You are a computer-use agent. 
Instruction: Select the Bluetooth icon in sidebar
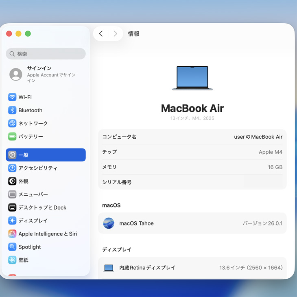[12, 110]
